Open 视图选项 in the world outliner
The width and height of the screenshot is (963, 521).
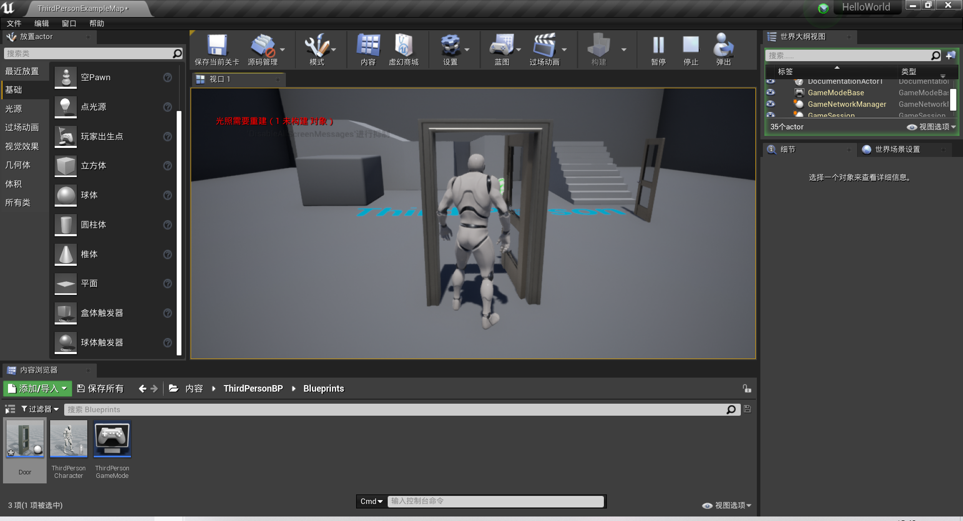click(x=933, y=127)
